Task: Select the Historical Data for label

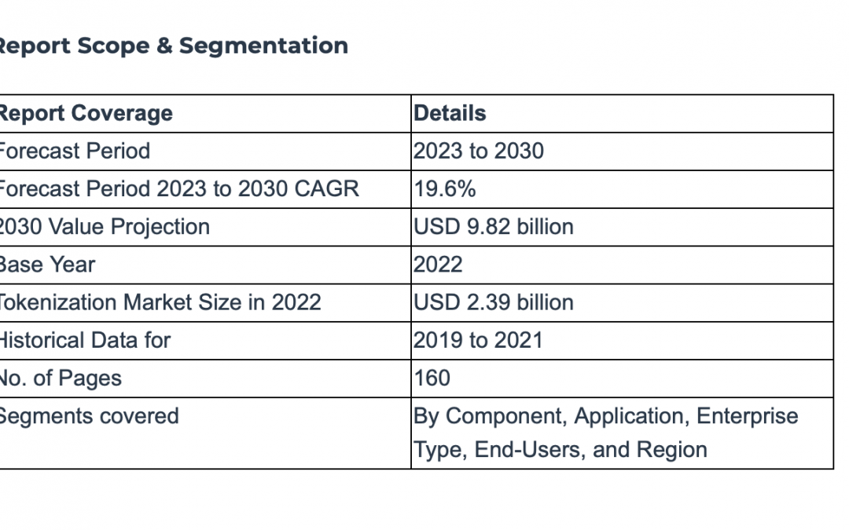Action: (85, 340)
